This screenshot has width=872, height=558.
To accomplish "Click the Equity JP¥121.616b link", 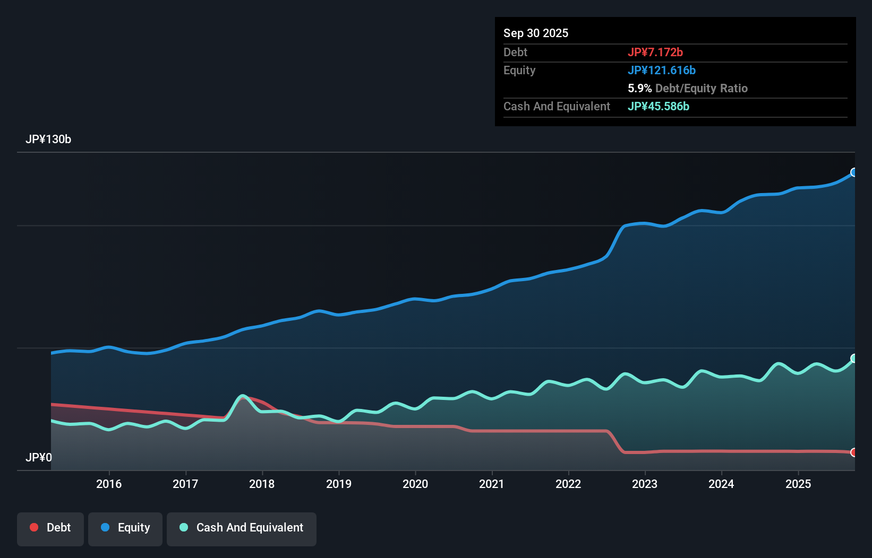I will tap(662, 70).
